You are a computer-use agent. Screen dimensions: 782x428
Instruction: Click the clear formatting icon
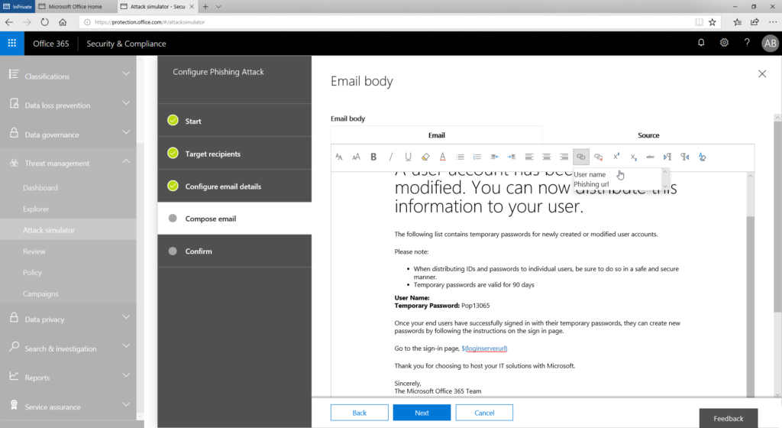coord(703,157)
